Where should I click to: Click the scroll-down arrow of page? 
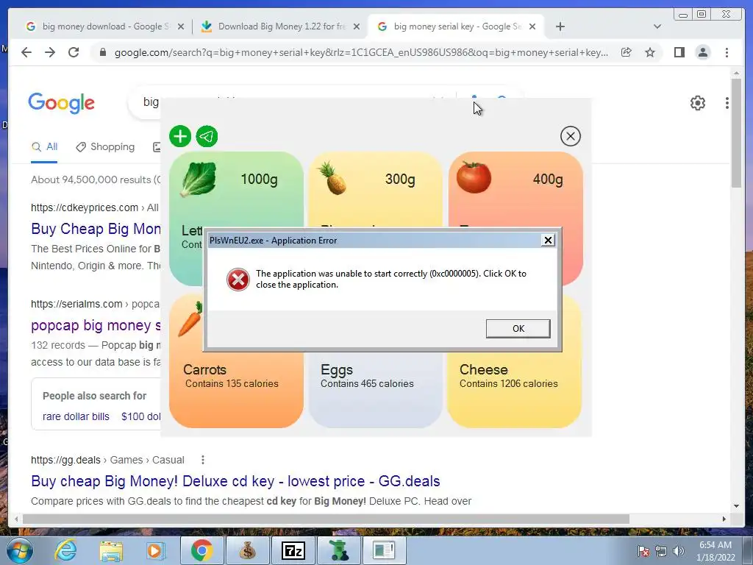pyautogui.click(x=736, y=506)
